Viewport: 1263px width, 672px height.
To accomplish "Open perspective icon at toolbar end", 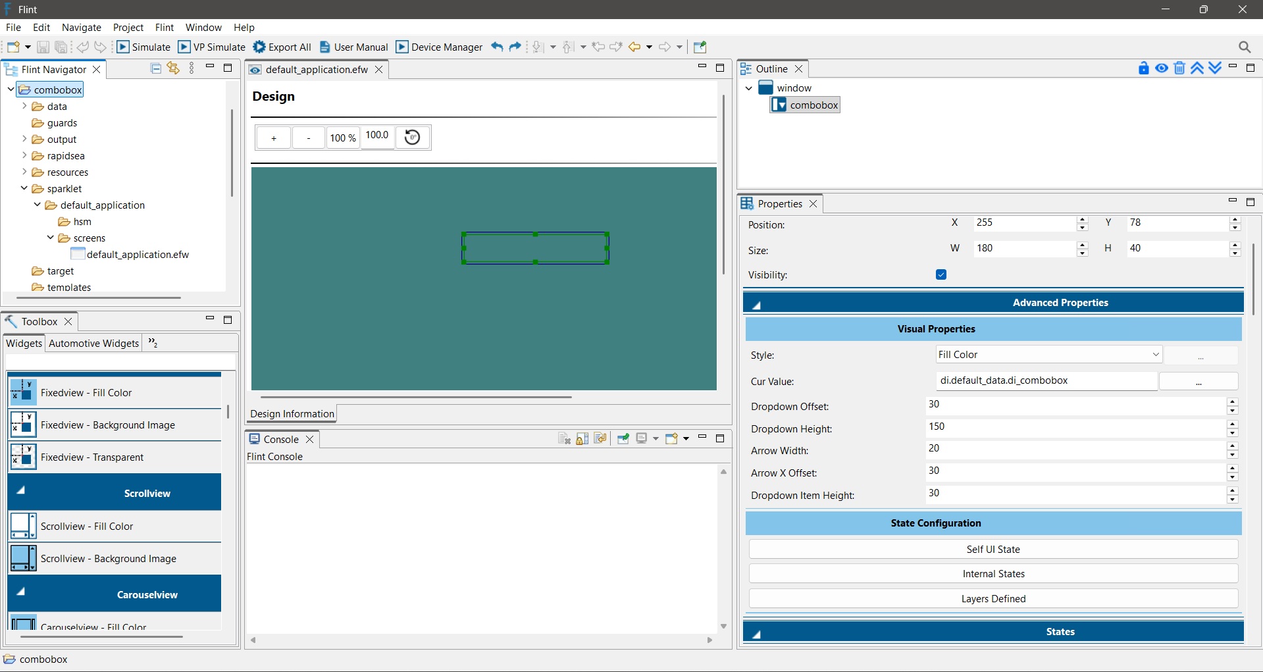I will 700,47.
